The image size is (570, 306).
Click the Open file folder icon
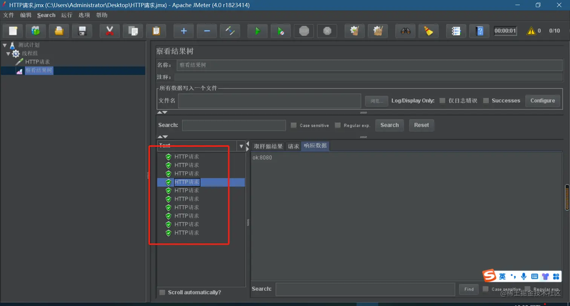coord(59,31)
